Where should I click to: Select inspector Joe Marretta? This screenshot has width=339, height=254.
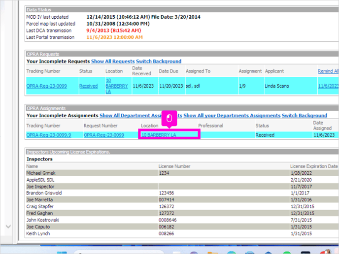[x=39, y=200]
